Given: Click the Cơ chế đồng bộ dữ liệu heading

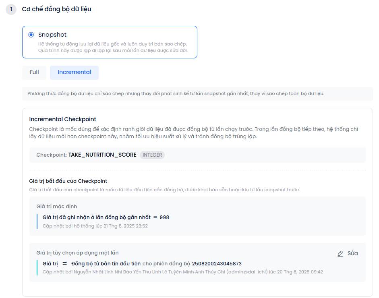Looking at the screenshot, I should (x=56, y=9).
